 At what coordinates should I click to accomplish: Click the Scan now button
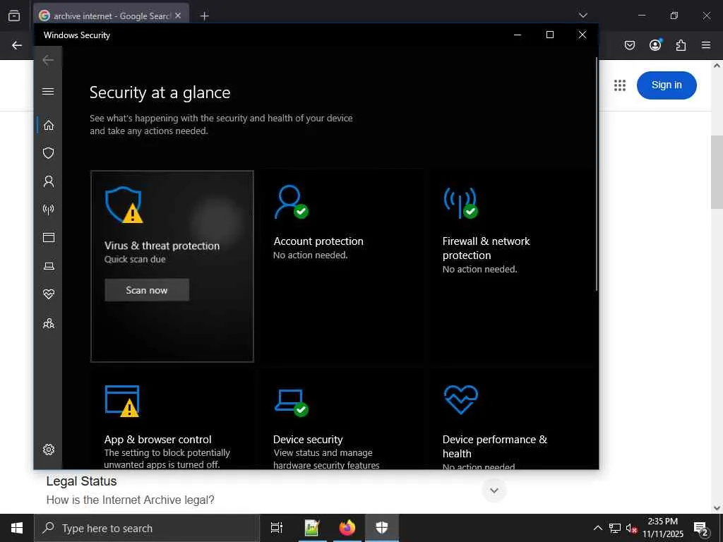click(147, 290)
